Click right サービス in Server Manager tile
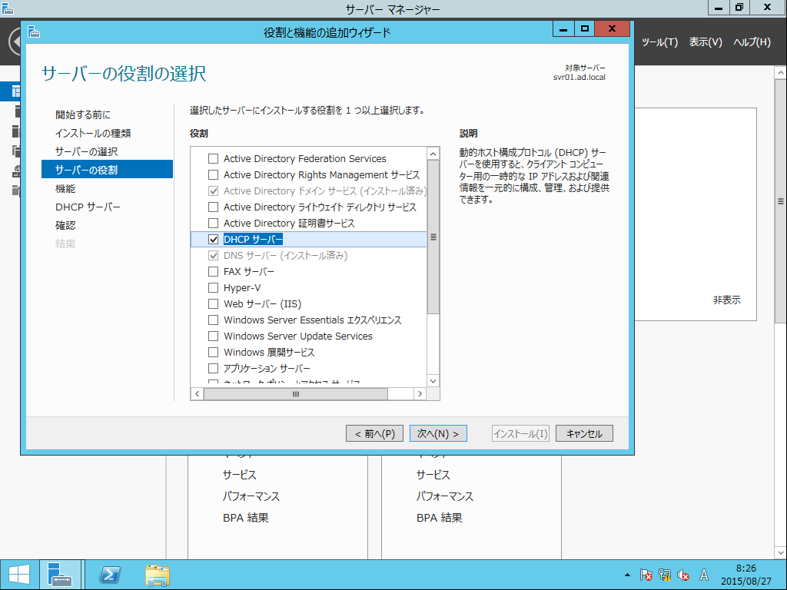 pos(433,475)
